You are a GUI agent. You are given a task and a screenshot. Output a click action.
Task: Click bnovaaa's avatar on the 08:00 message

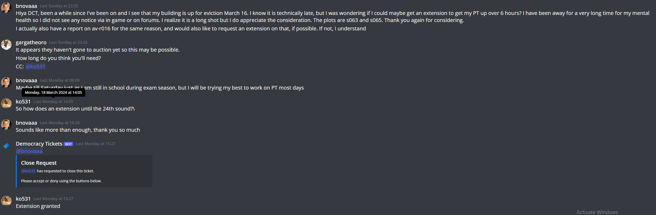(6, 82)
